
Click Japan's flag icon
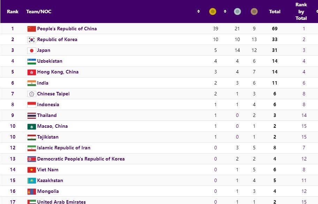coord(32,50)
